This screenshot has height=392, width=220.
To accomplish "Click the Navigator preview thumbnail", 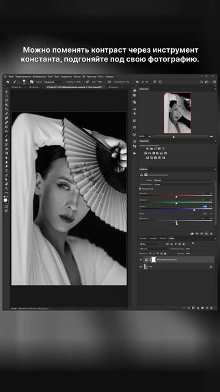I will (x=177, y=113).
